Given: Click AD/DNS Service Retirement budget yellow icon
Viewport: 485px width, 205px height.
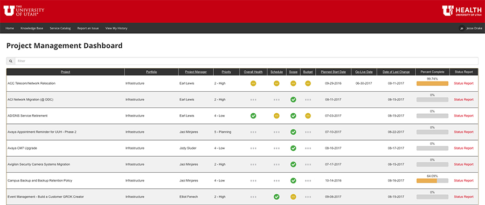Looking at the screenshot, I should [x=308, y=116].
